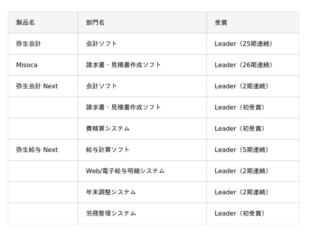
Task: Select the 弥生会計 product cell
Action: pyautogui.click(x=29, y=44)
